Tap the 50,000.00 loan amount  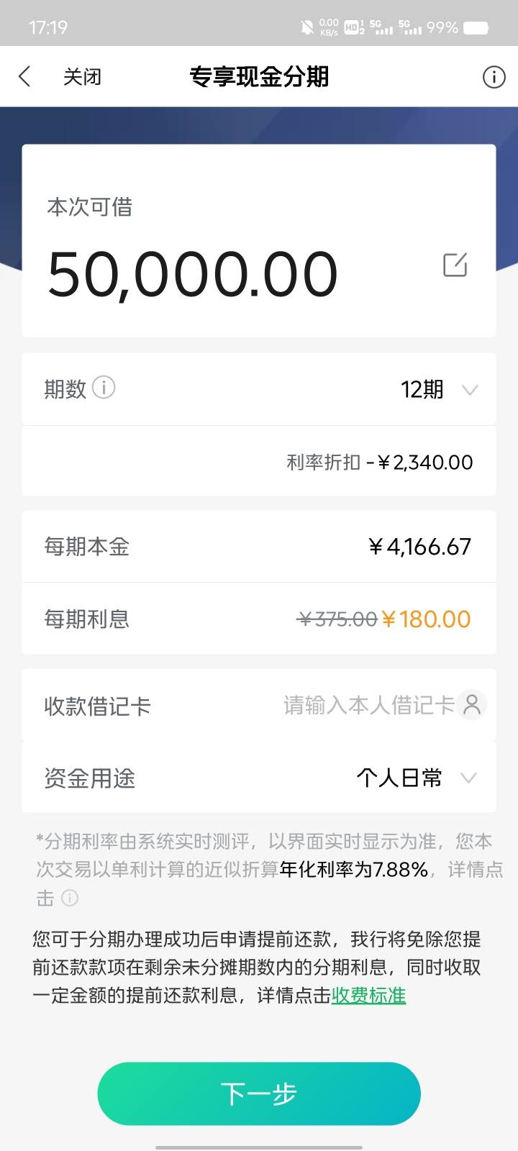[x=193, y=274]
